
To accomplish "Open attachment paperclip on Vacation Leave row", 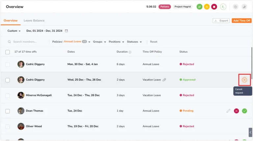I will (x=164, y=80).
